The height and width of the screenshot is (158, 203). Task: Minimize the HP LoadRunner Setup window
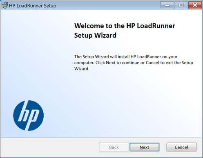coord(167,5)
